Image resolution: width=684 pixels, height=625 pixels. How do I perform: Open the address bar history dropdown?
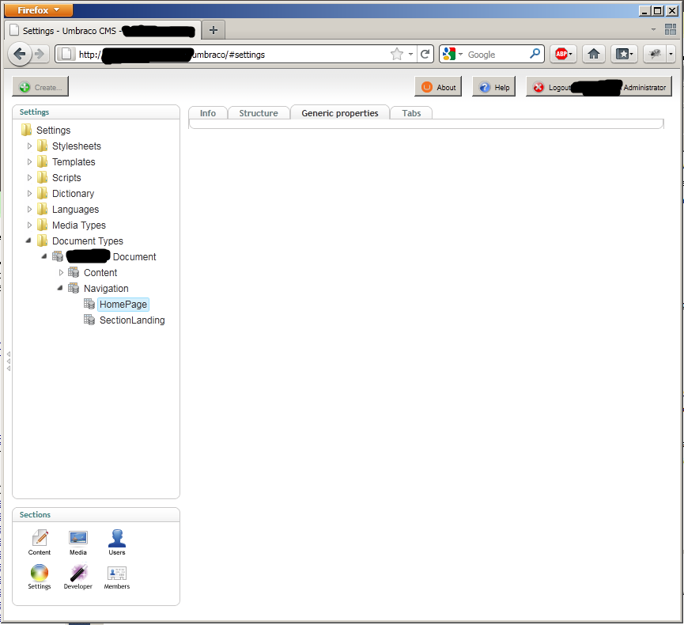[410, 54]
